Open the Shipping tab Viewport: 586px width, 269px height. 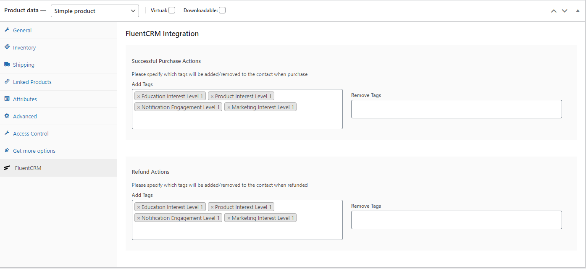[x=58, y=65]
